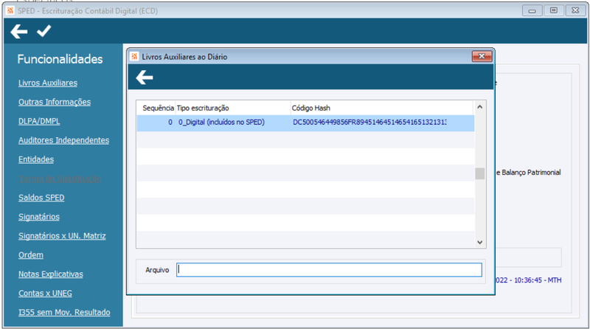This screenshot has height=329, width=590.
Task: Open Contas x UNEG link
Action: point(45,294)
